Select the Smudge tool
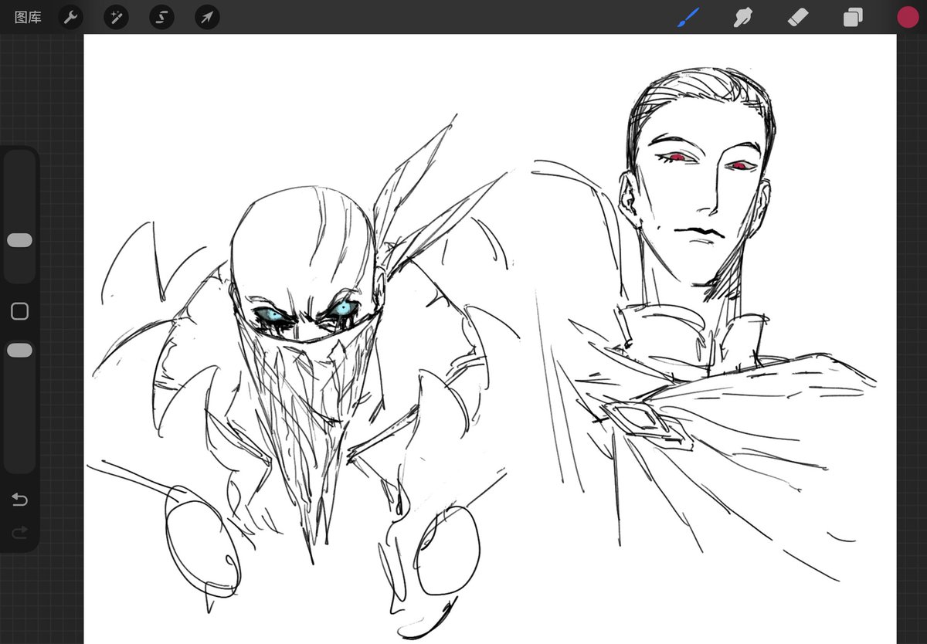 742,17
